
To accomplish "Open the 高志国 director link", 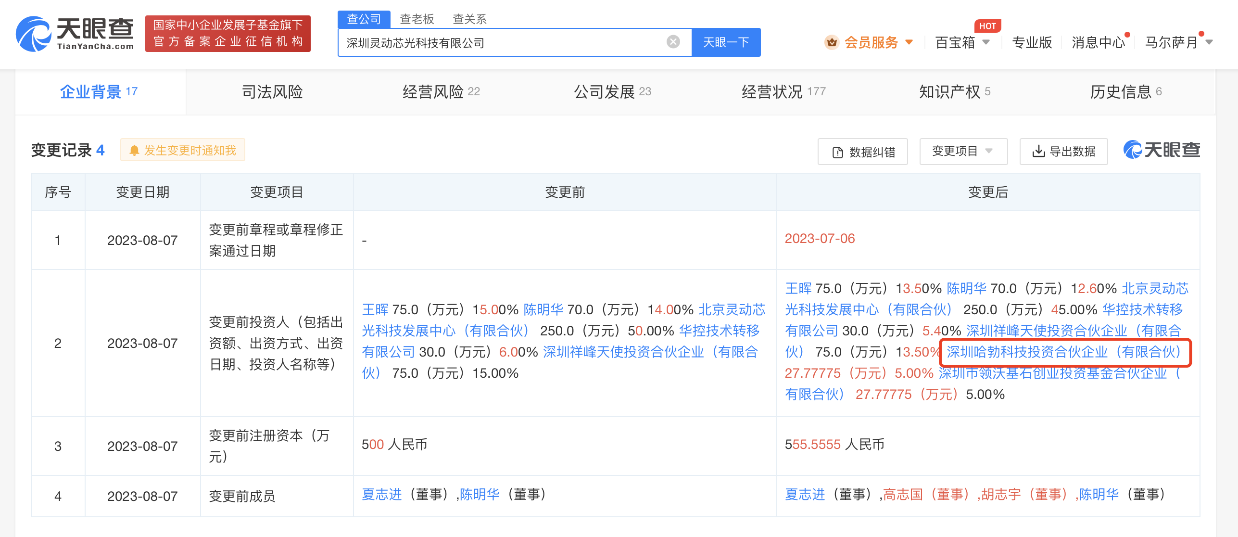I will tap(903, 494).
